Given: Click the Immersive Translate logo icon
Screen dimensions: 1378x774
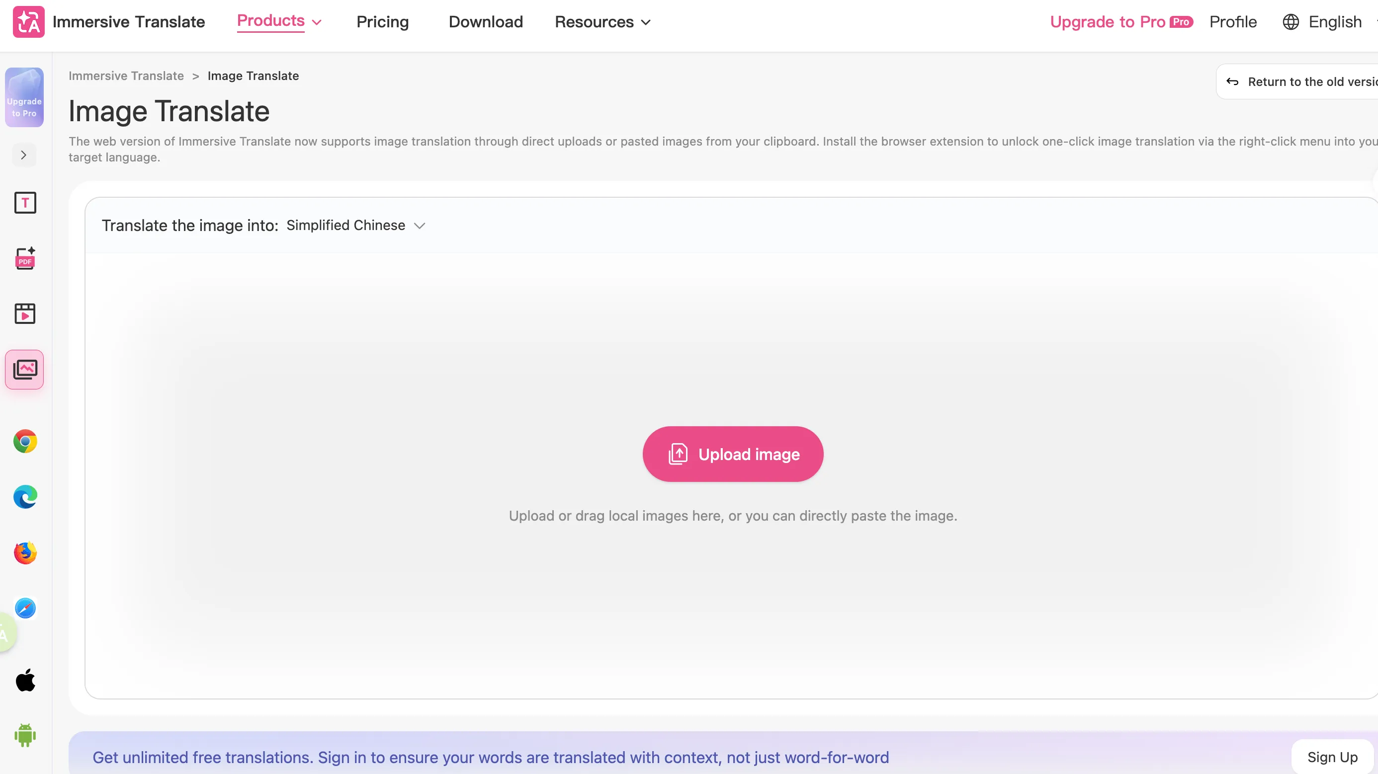Looking at the screenshot, I should click(x=28, y=22).
